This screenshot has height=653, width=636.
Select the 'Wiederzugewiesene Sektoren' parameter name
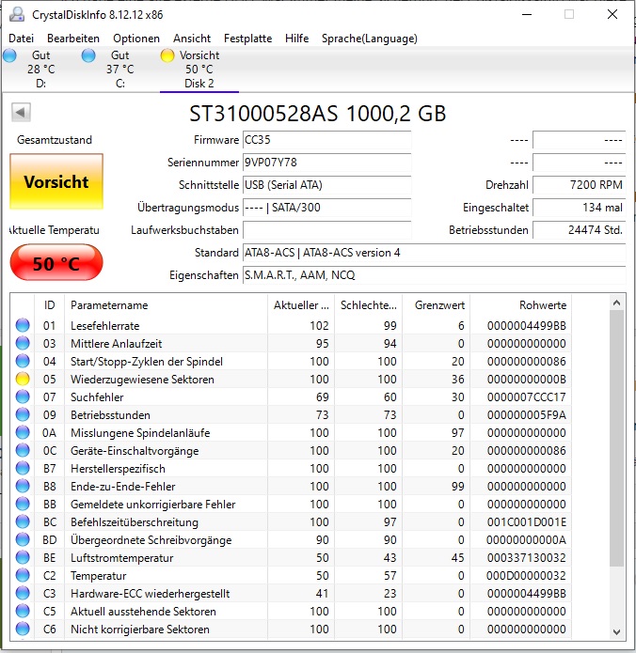(142, 380)
